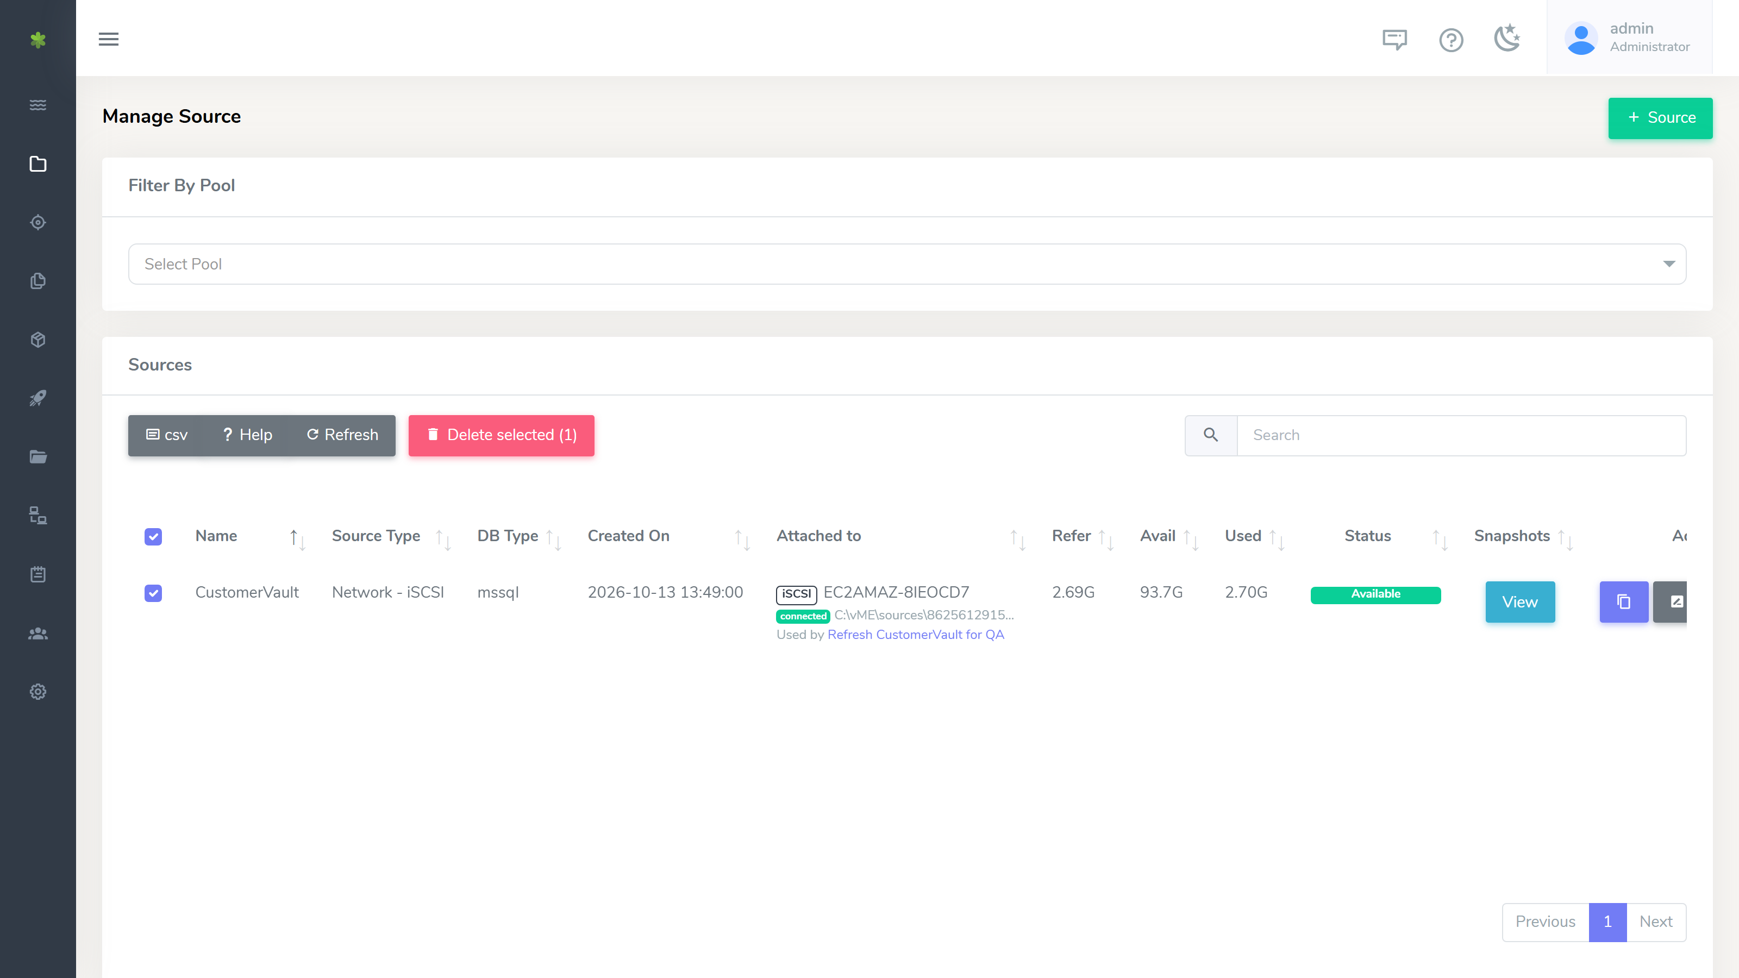Click the clone copy icon for CustomerVault
Viewport: 1739px width, 978px height.
click(1624, 601)
